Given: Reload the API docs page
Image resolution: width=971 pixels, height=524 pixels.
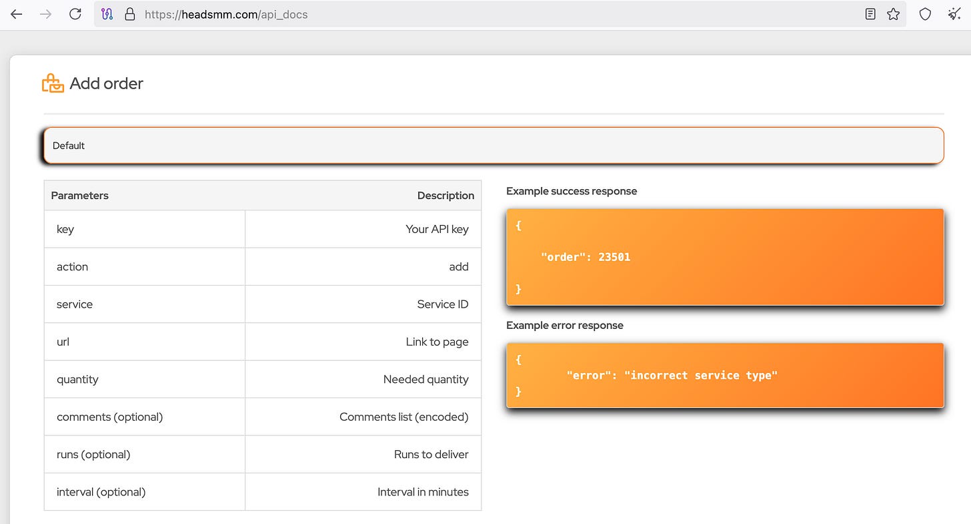Looking at the screenshot, I should point(75,14).
